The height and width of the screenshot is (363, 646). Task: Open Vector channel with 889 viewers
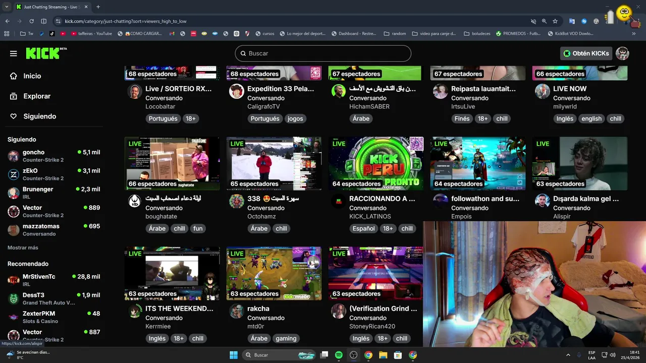point(54,211)
